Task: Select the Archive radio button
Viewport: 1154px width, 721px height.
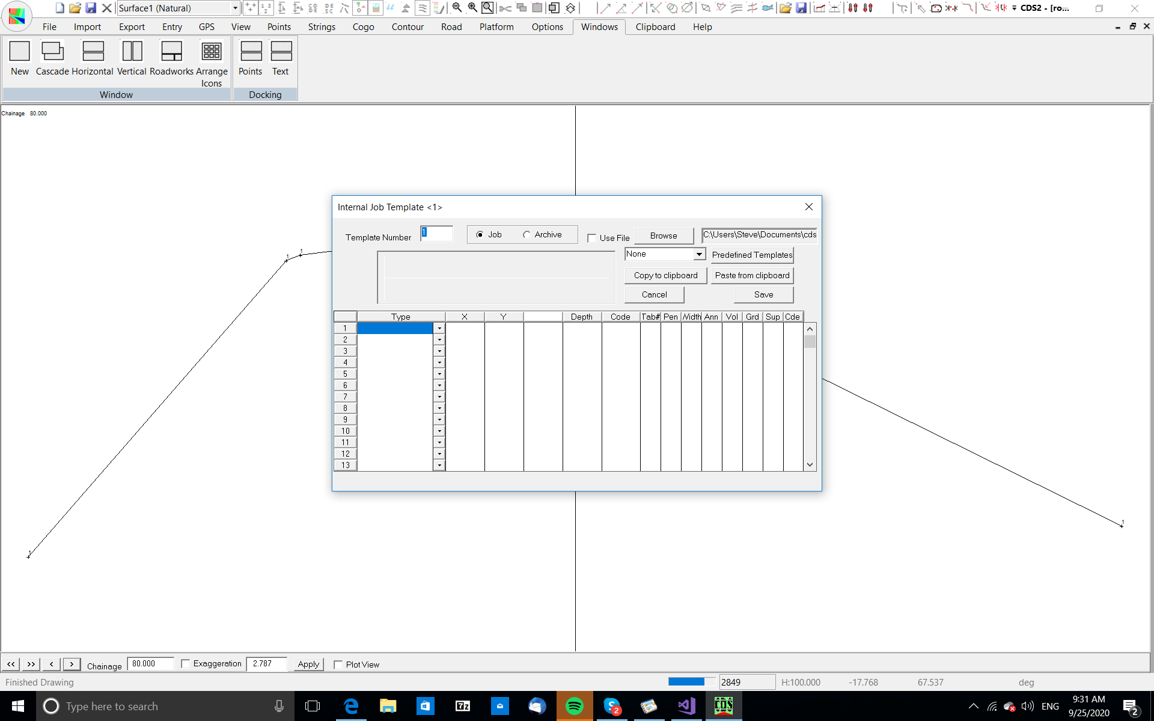Action: pyautogui.click(x=527, y=235)
